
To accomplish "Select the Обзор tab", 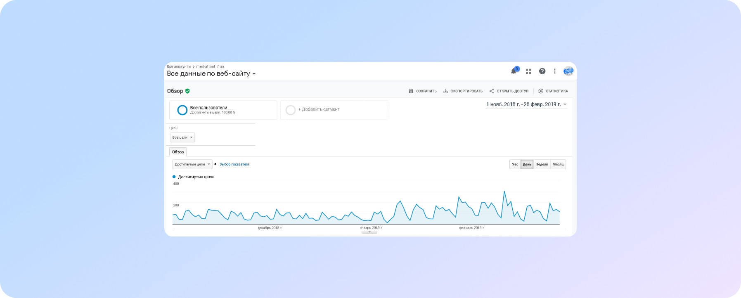I will coord(178,152).
